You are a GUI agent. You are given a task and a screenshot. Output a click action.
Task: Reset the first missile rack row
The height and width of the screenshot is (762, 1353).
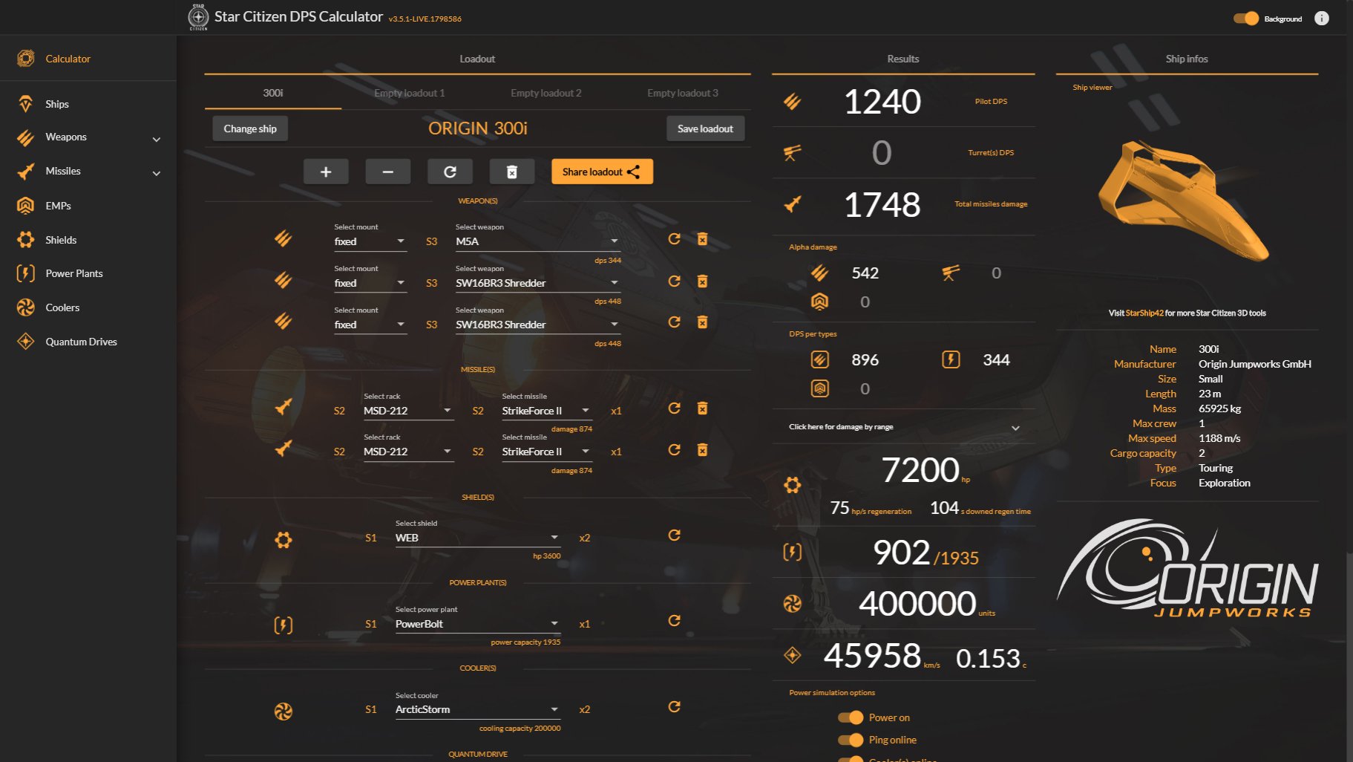point(674,408)
